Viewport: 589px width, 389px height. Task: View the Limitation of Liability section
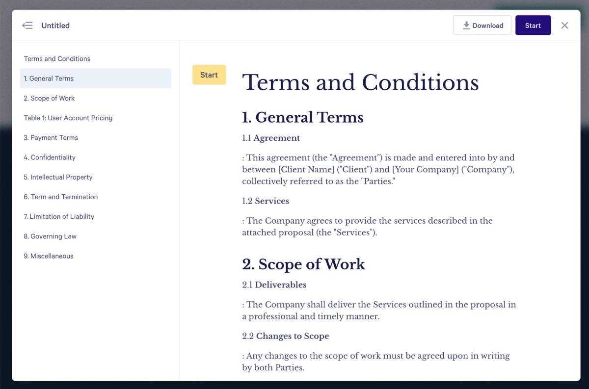59,216
